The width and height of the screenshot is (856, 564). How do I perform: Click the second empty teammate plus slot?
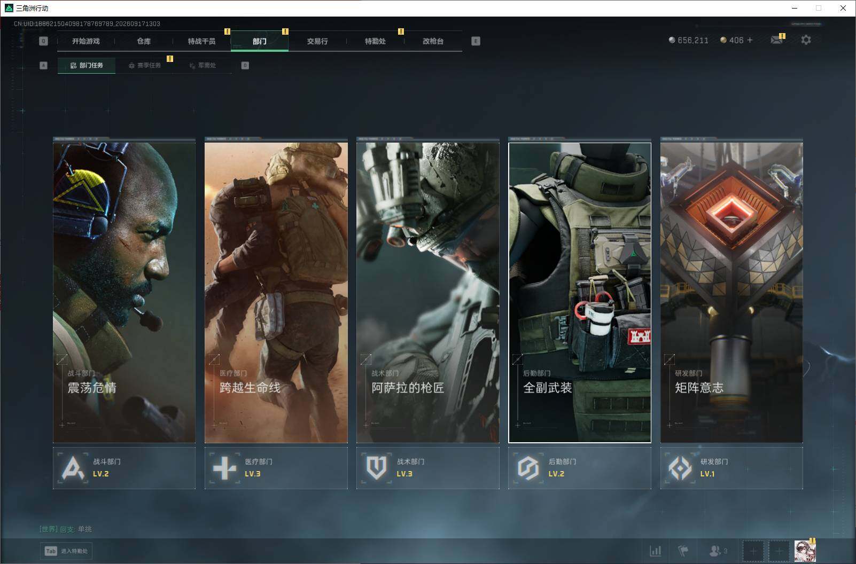pos(779,551)
